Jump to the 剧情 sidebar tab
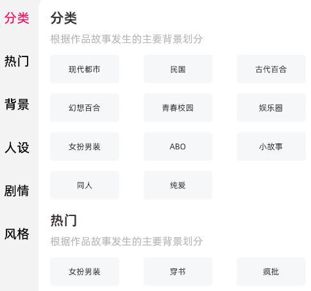This screenshot has width=311, height=291. click(17, 190)
